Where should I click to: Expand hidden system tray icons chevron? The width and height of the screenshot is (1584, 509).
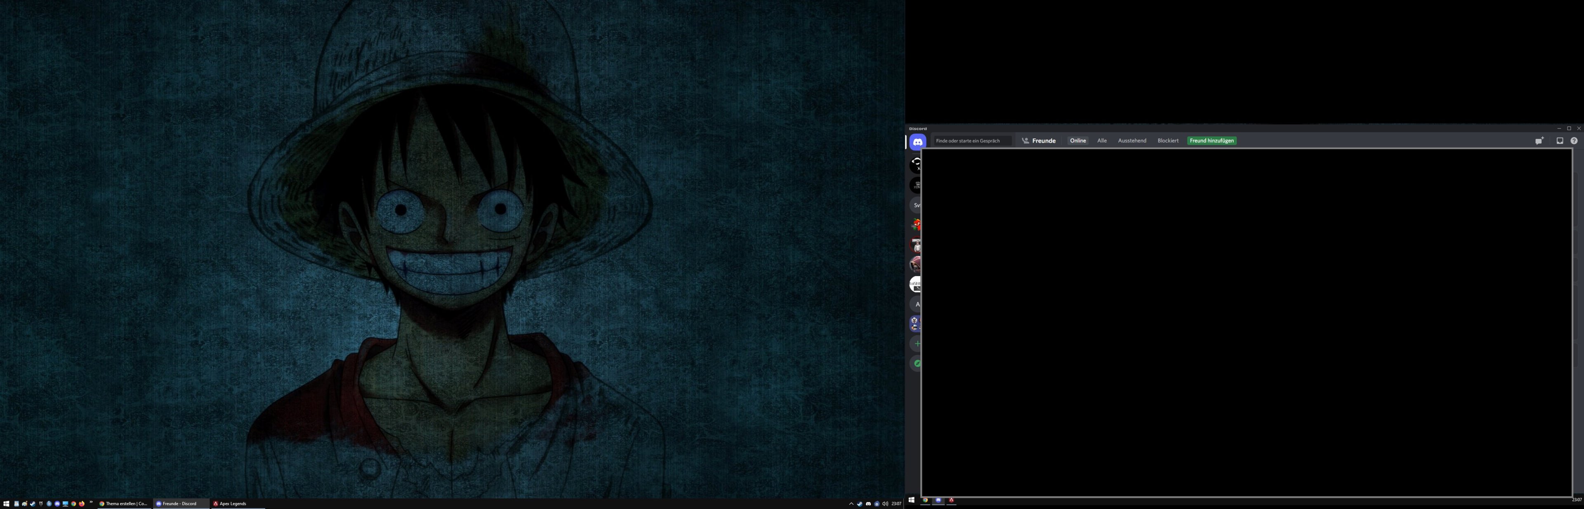tap(851, 504)
